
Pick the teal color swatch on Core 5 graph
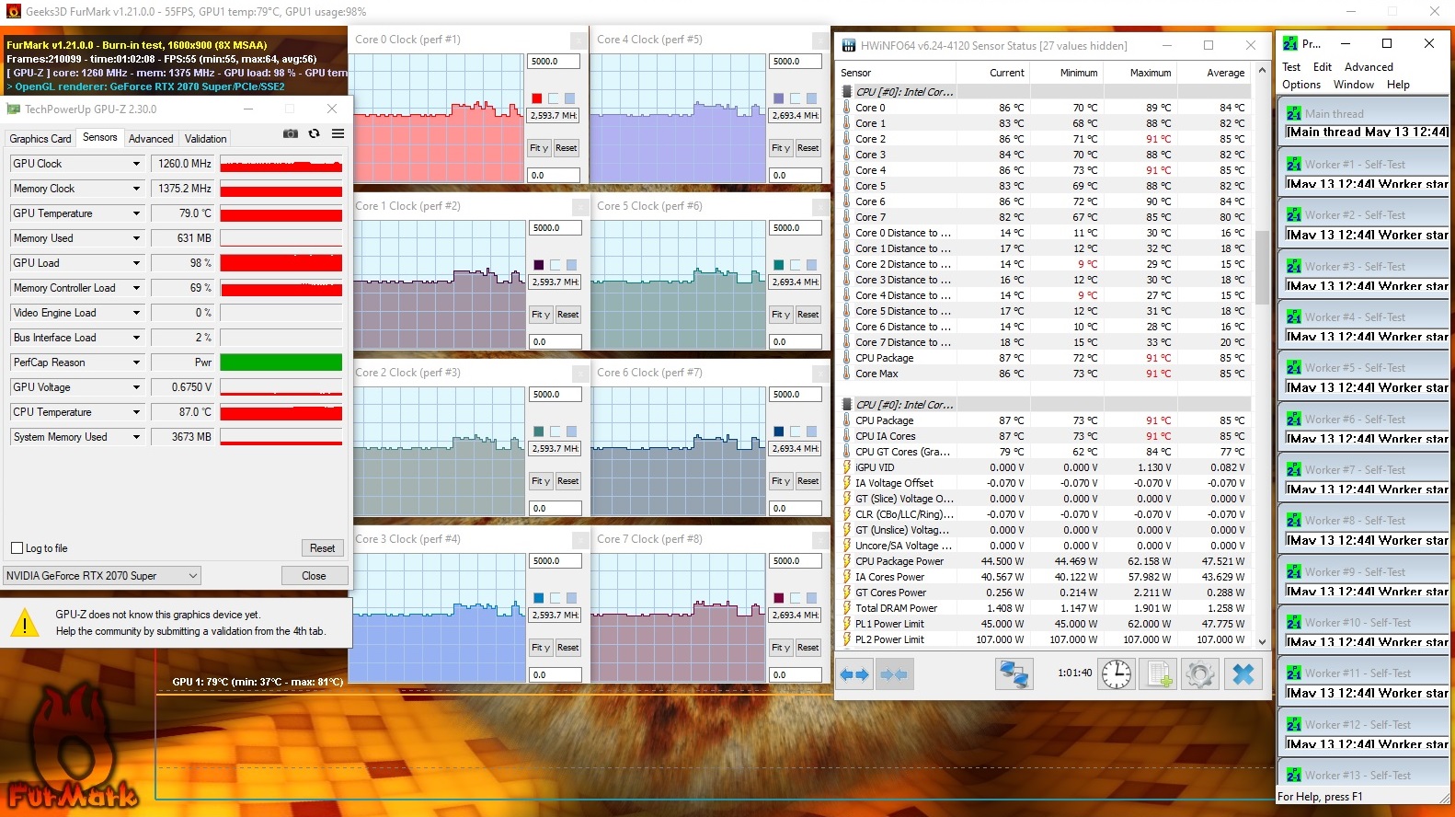click(x=779, y=265)
